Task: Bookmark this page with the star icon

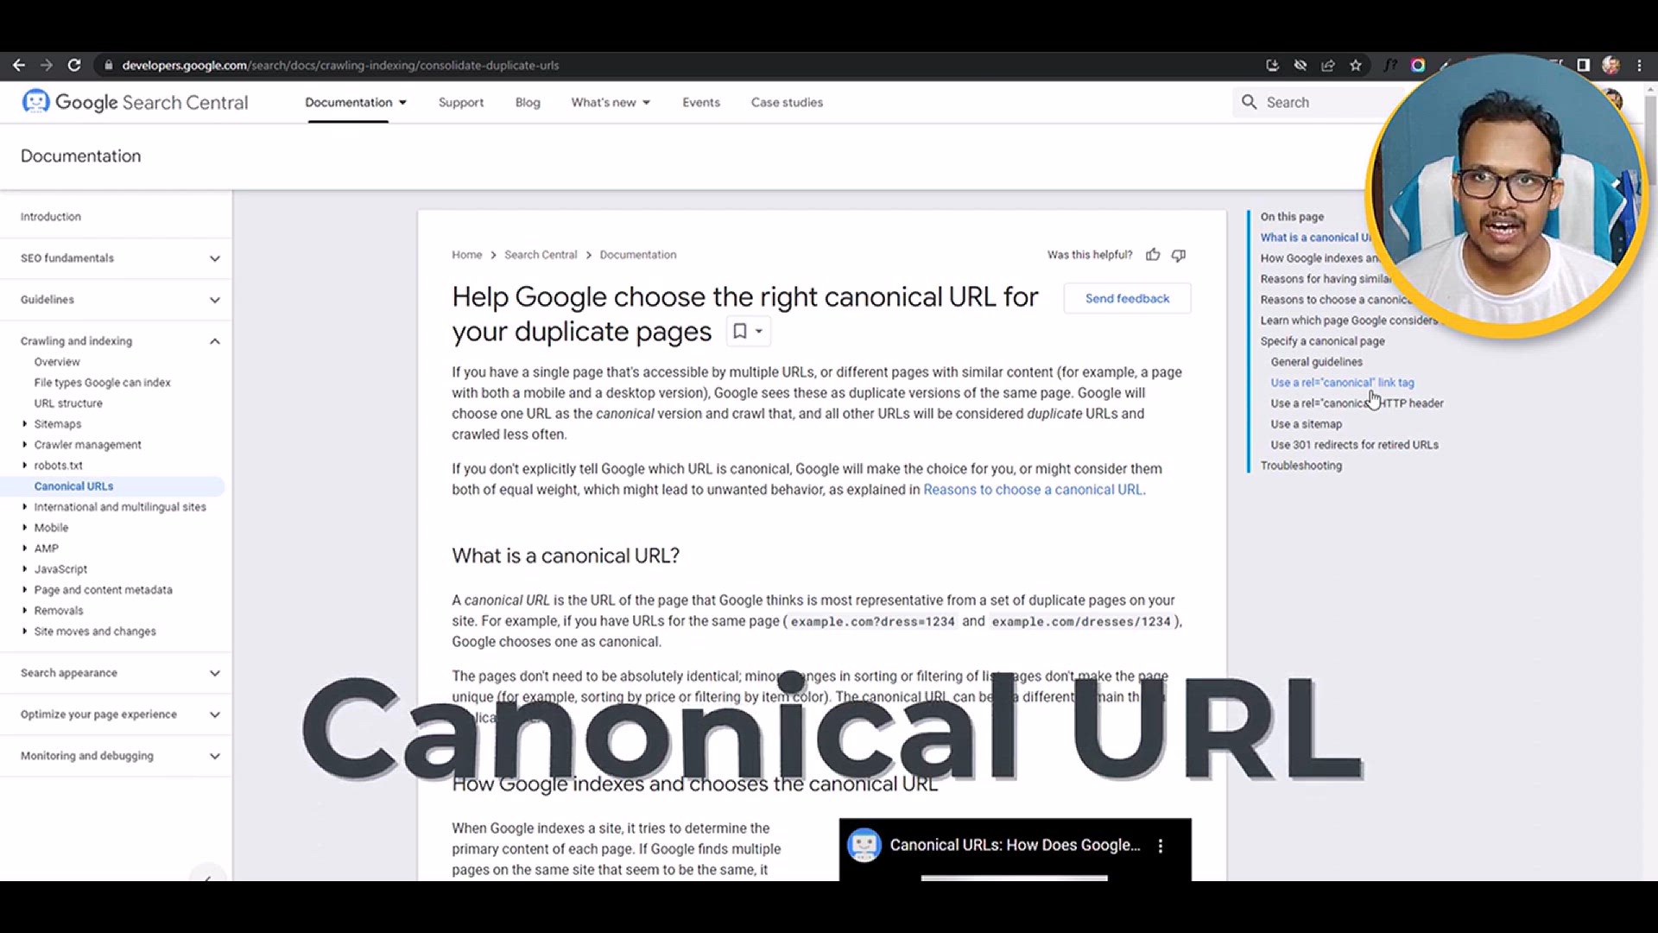Action: click(1356, 65)
